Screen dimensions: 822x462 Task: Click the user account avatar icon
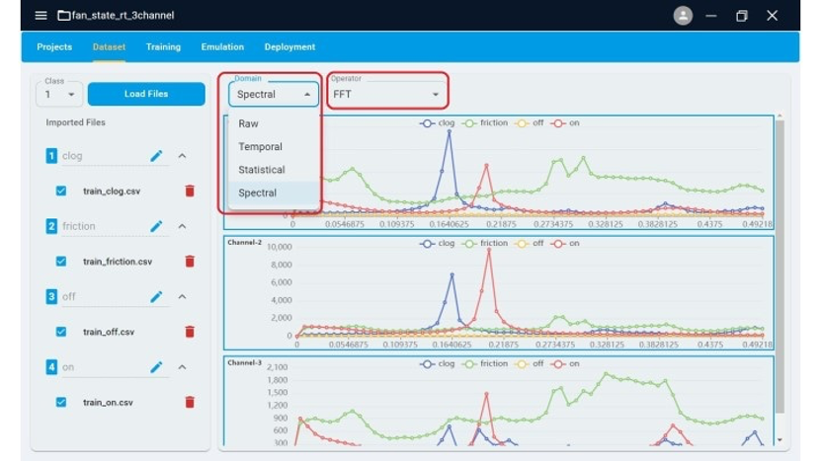click(x=682, y=15)
